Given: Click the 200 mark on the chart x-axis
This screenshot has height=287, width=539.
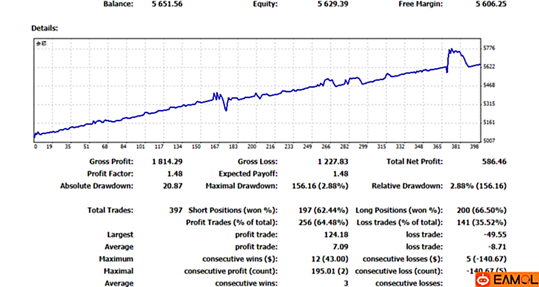Looking at the screenshot, I should coord(252,147).
